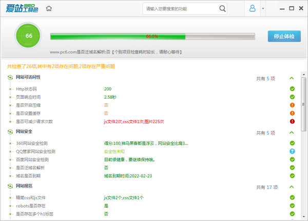Click green check icon for 域名是否到期
The image size is (308, 221).
point(292,176)
